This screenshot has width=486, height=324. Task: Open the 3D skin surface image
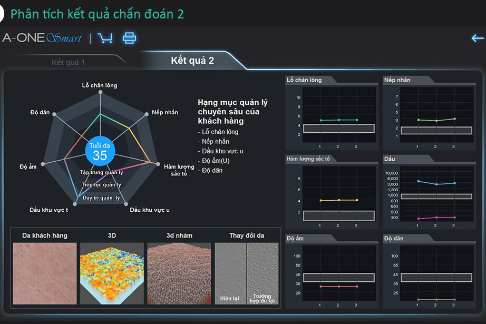pyautogui.click(x=112, y=273)
